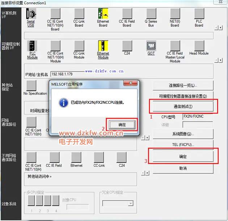Click the CC-Link Board icon
228x221 pixels.
[x=79, y=14]
